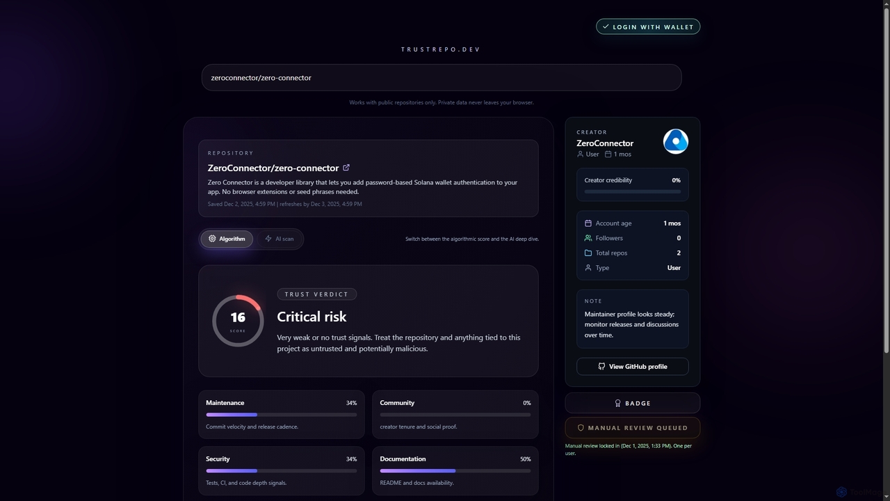Click the ribbon icon on the Badge button
Image resolution: width=890 pixels, height=501 pixels.
(x=617, y=404)
